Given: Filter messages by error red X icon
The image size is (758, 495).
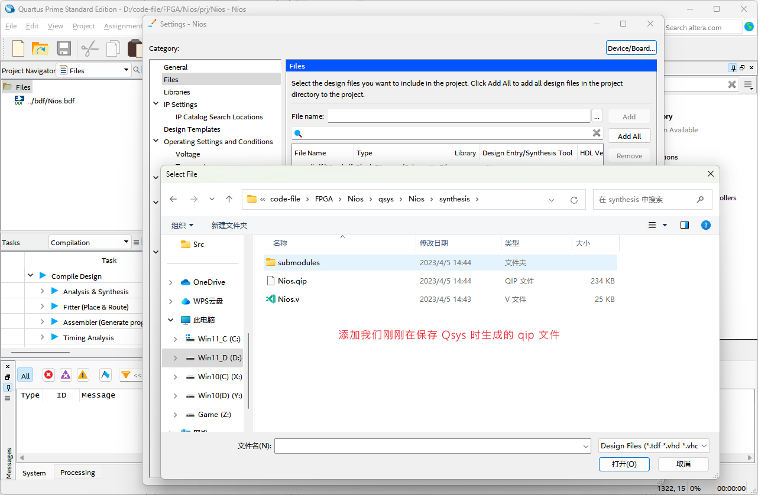Looking at the screenshot, I should (x=48, y=374).
